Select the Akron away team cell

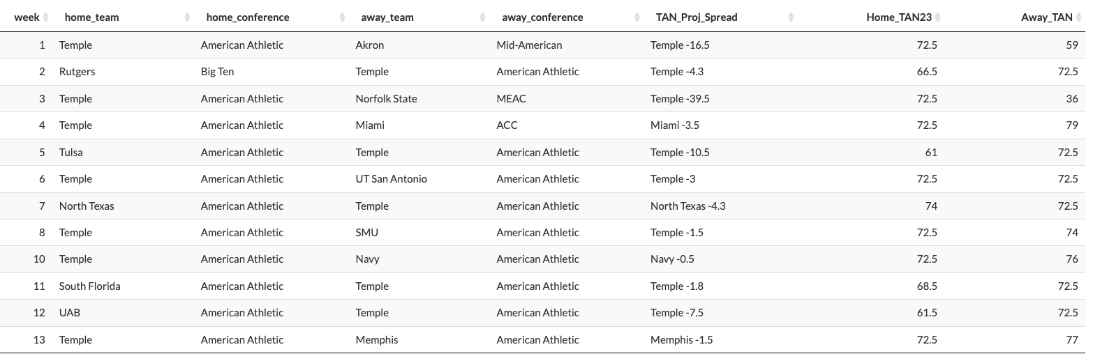point(370,45)
